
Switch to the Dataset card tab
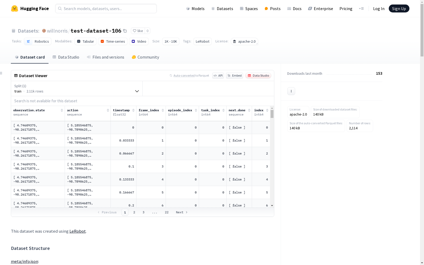tap(30, 57)
